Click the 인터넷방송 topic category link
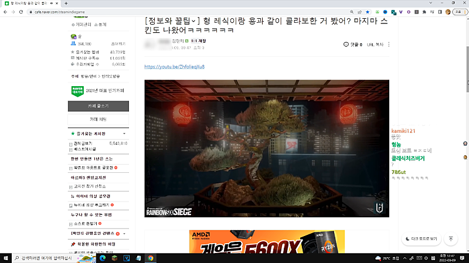Image resolution: width=469 pixels, height=263 pixels. (x=111, y=77)
